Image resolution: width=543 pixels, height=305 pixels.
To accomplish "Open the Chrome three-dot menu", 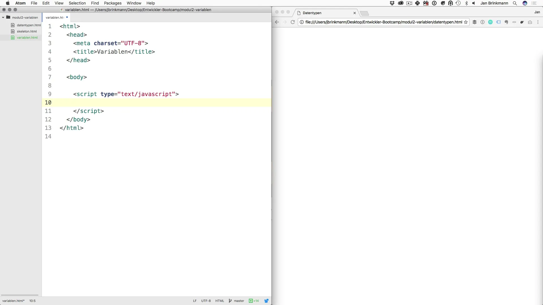I will coord(538,22).
